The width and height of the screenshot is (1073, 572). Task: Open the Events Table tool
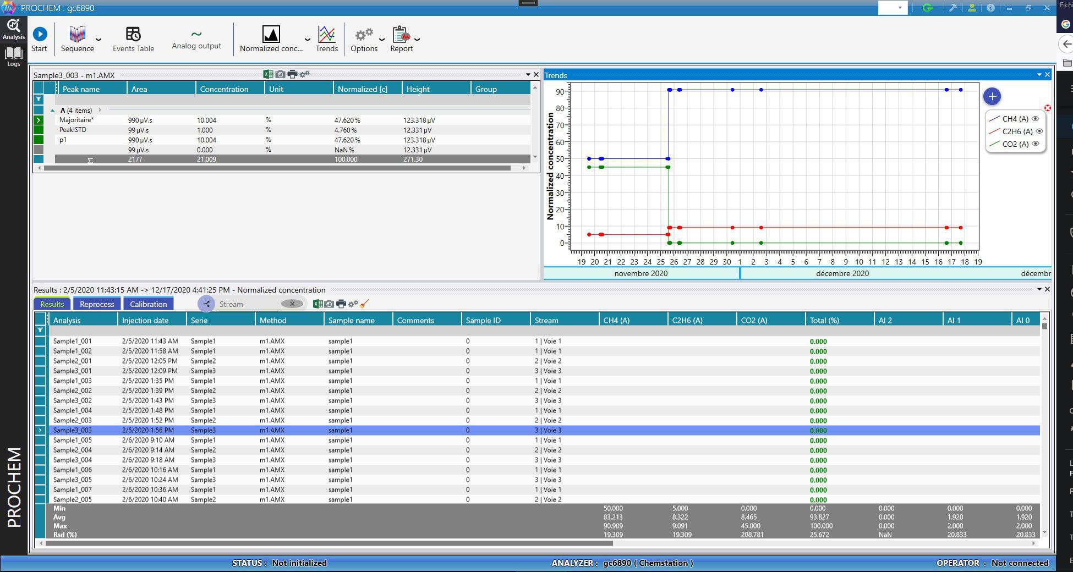click(133, 34)
